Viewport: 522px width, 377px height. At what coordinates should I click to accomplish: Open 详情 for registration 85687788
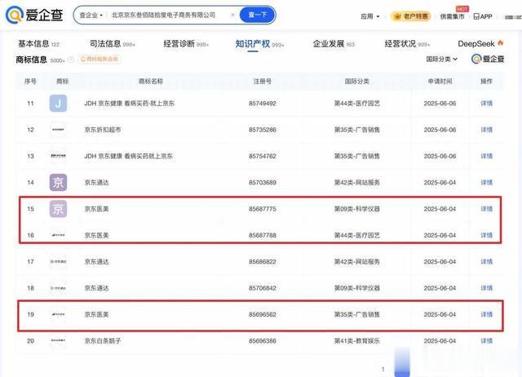pyautogui.click(x=486, y=235)
